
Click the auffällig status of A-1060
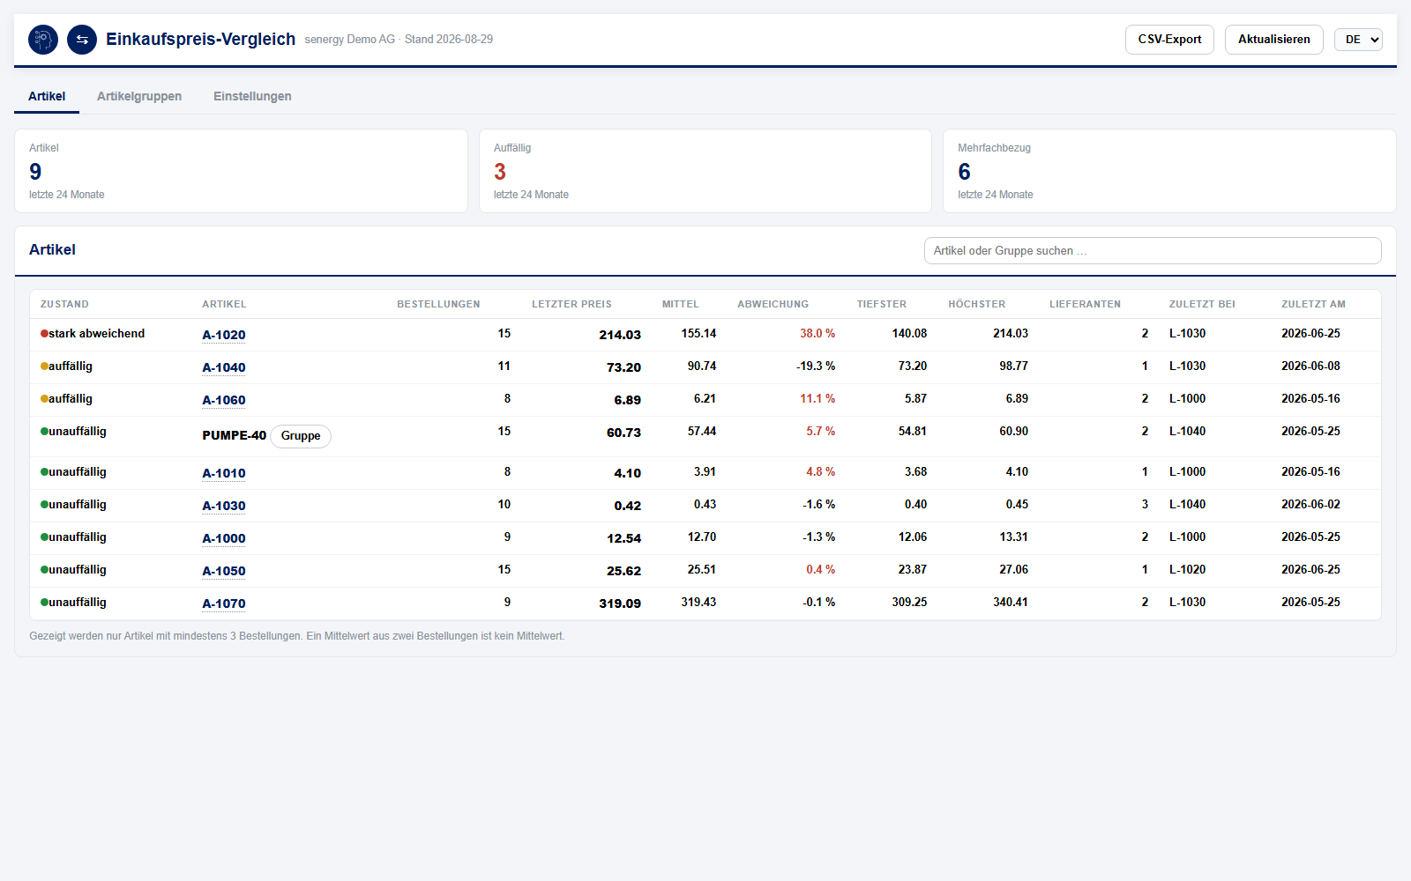tap(71, 399)
